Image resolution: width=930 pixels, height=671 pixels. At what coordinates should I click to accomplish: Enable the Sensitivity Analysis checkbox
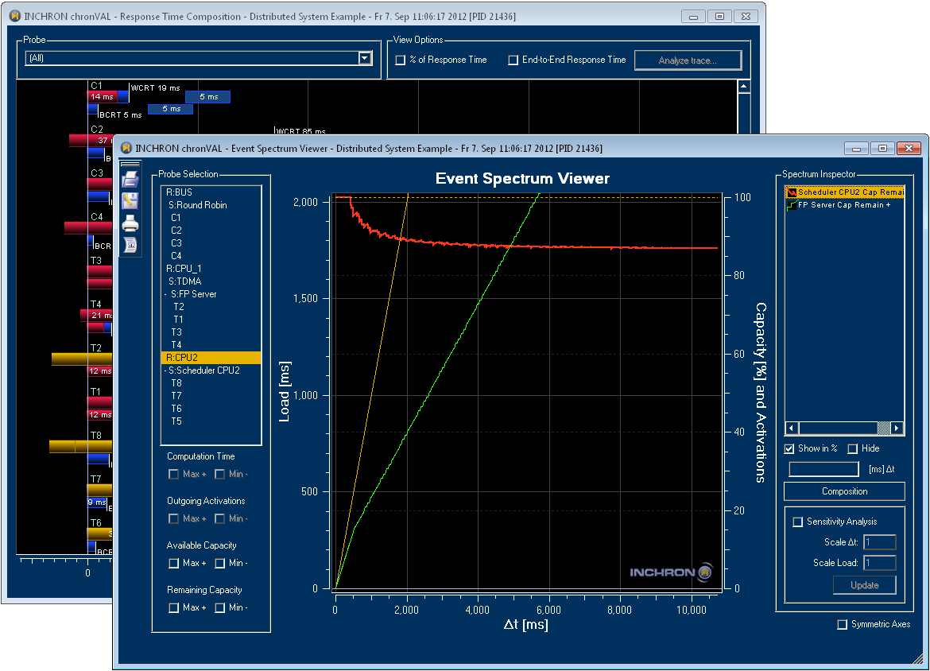798,522
